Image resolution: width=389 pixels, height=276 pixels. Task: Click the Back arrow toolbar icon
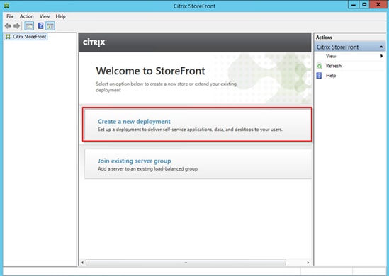pos(8,25)
